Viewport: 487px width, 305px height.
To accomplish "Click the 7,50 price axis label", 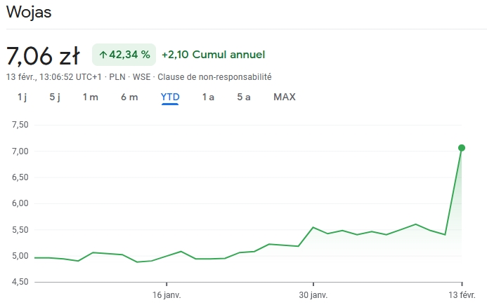I will tap(20, 125).
